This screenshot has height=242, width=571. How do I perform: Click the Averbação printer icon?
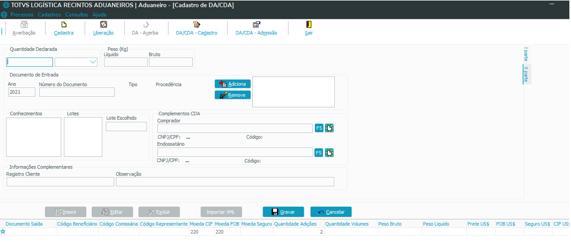[x=24, y=25]
